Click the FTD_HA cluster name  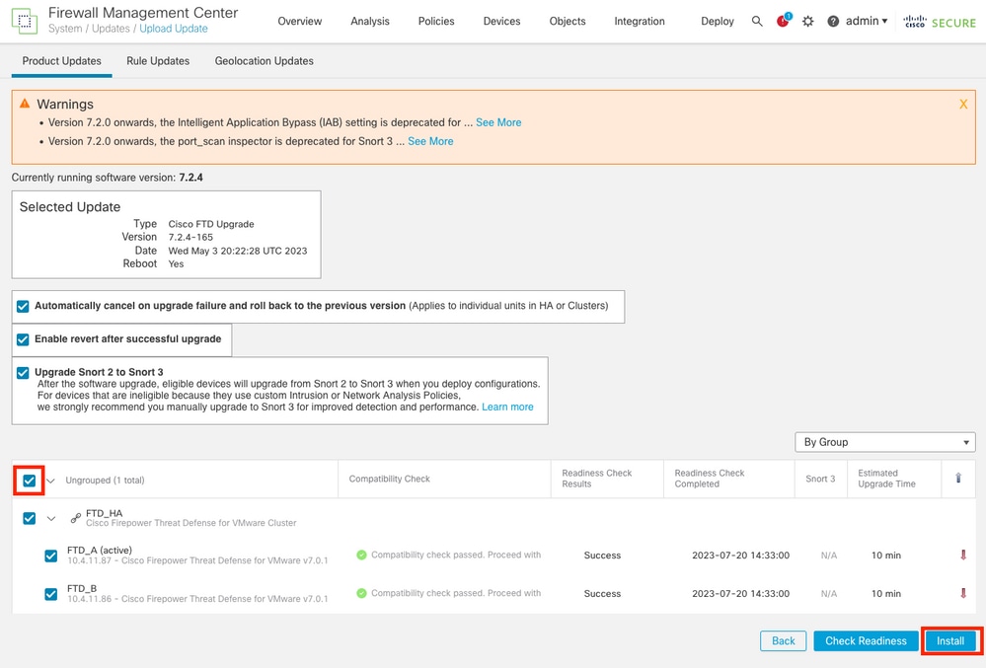tap(104, 513)
